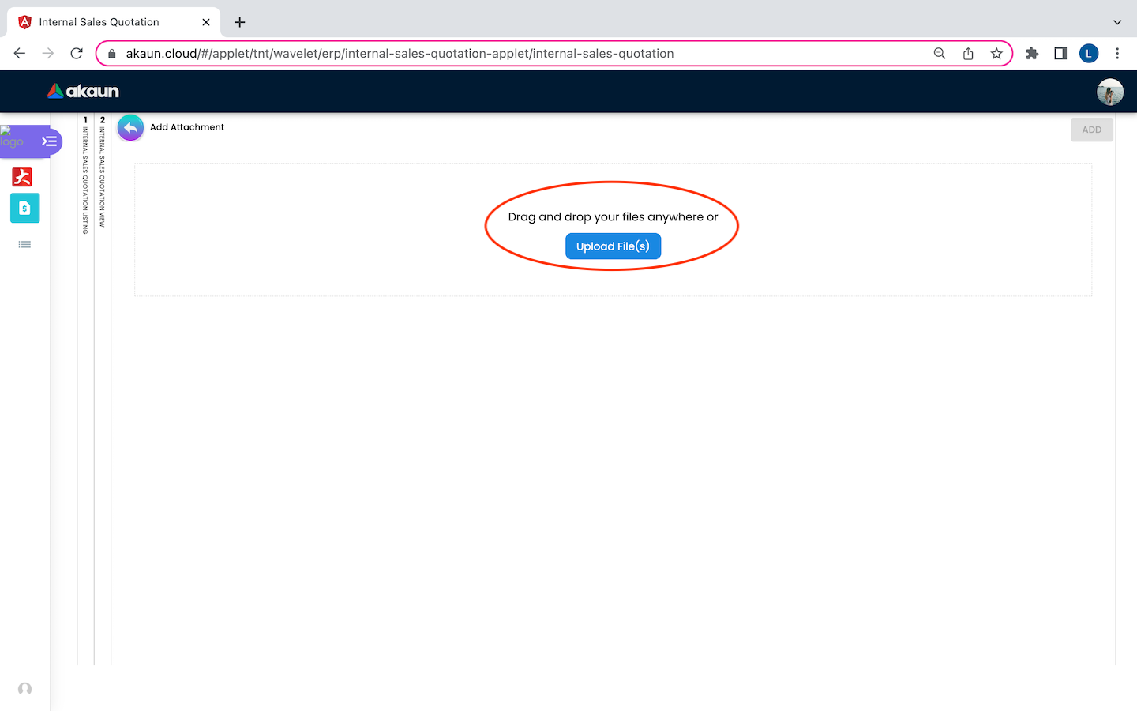Close the Internal Sales Quotation browser tab

point(206,22)
